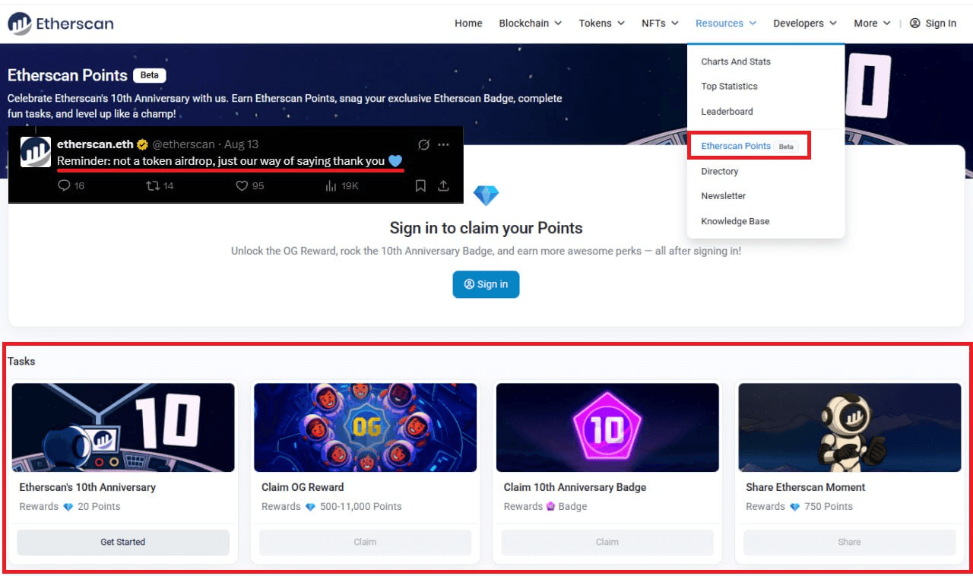
Task: Click Share under Share Etherscan Moment
Action: (849, 543)
